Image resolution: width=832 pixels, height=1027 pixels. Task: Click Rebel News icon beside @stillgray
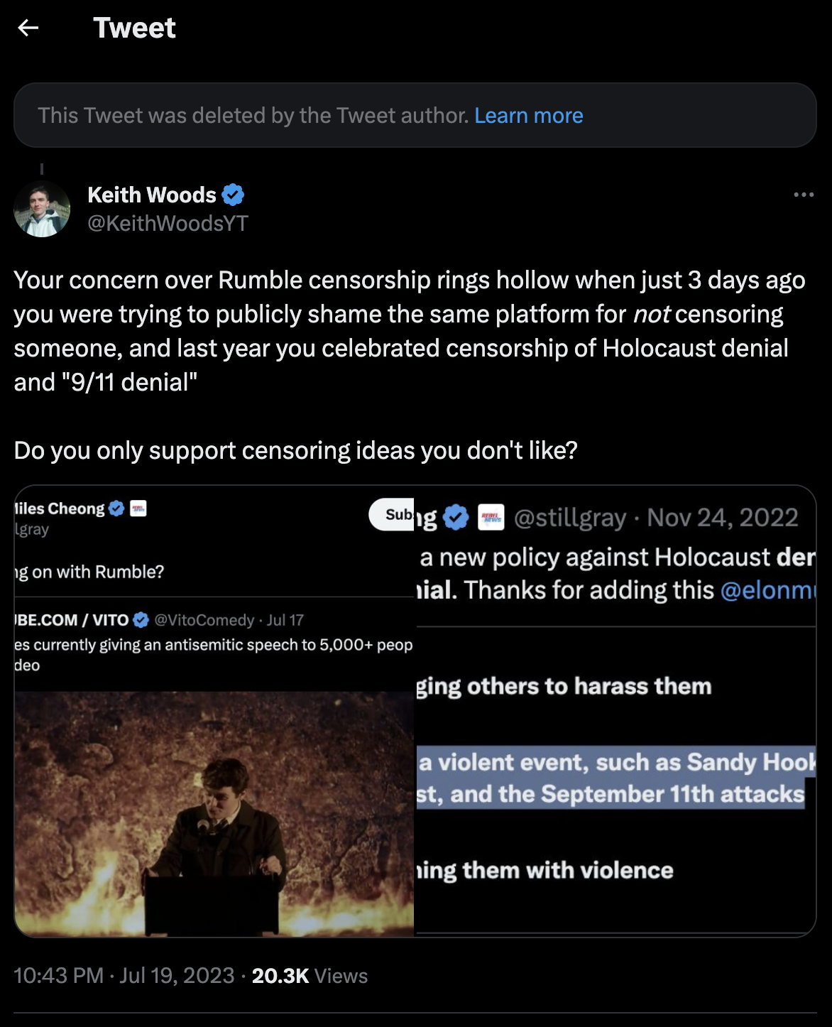click(x=491, y=518)
